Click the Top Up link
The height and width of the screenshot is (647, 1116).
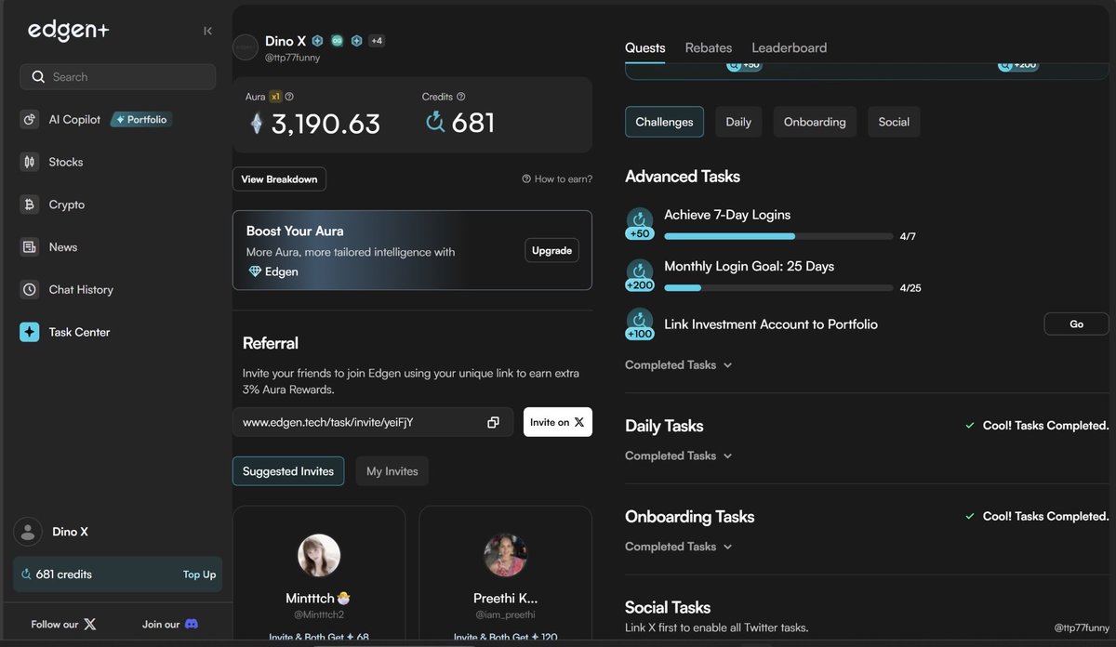(199, 574)
